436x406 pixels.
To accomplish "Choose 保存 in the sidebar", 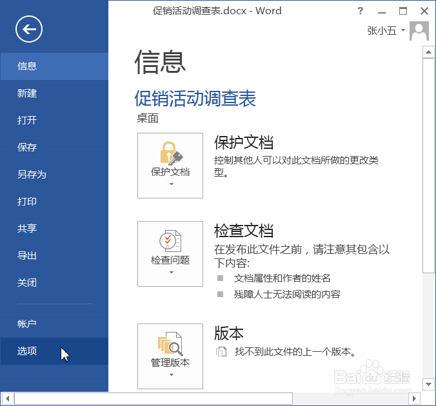I will tap(54, 148).
